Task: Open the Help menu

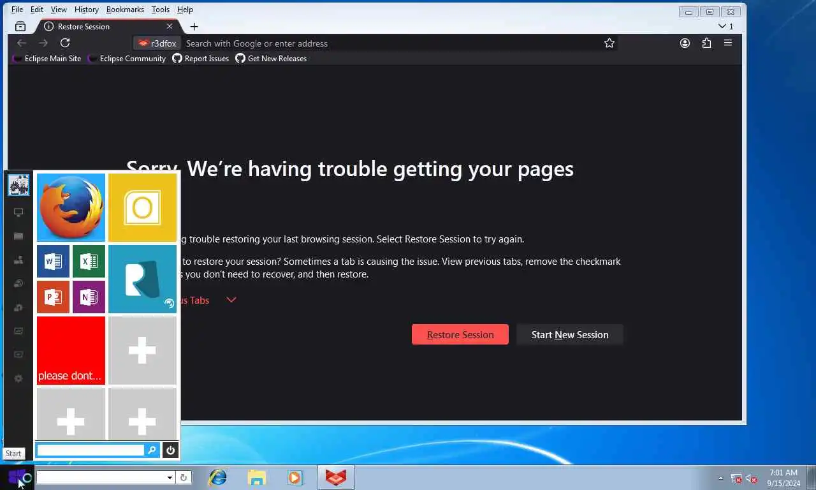Action: (x=185, y=10)
